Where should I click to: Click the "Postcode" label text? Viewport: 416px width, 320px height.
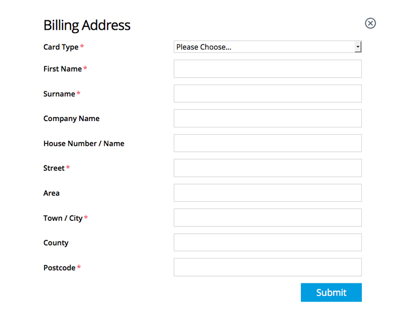pyautogui.click(x=59, y=268)
